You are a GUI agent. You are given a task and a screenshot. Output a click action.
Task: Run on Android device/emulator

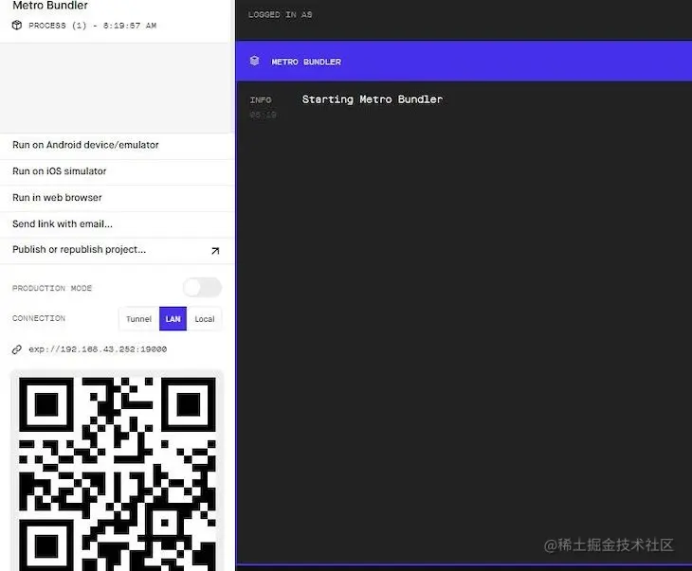point(117,145)
